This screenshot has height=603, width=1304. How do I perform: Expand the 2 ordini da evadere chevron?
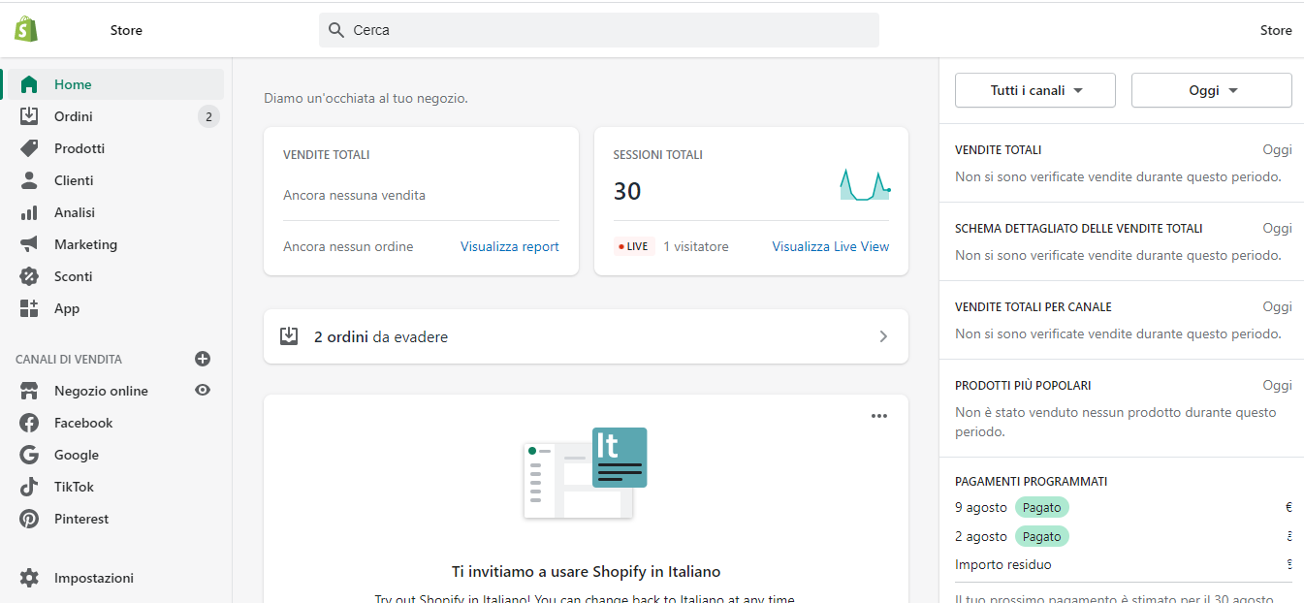point(882,336)
